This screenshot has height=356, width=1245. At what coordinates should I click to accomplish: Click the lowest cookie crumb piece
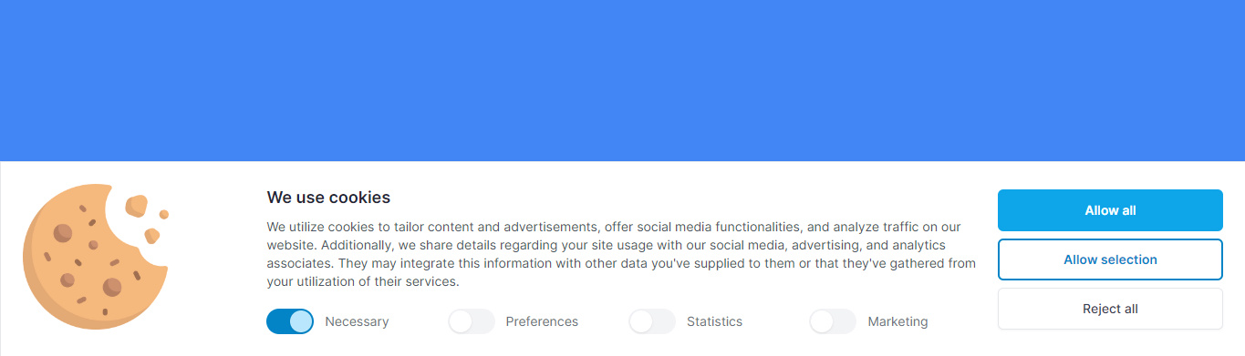pyautogui.click(x=151, y=236)
